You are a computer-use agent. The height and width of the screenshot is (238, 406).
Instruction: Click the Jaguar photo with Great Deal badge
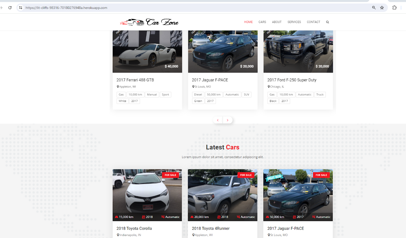pyautogui.click(x=298, y=195)
